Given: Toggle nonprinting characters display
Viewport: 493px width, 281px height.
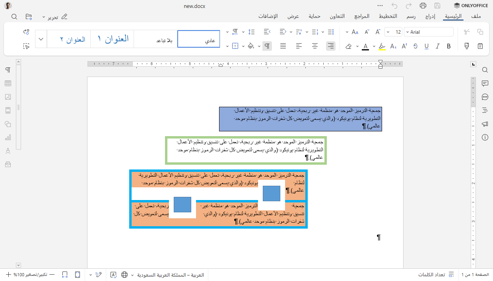Looking at the screenshot, I should tap(267, 46).
